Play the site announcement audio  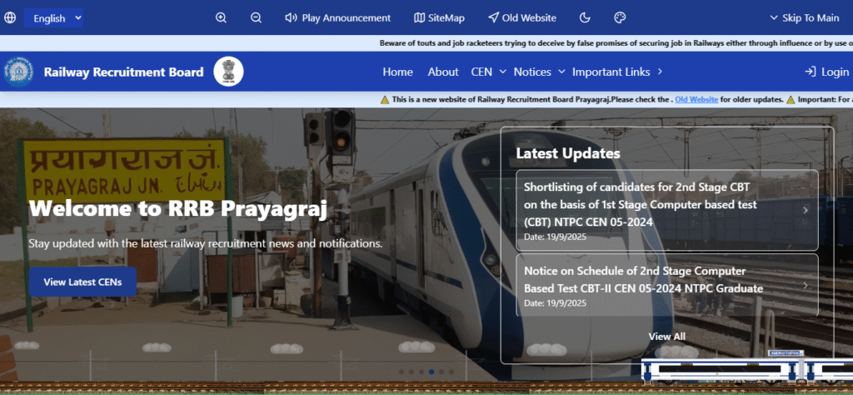coord(338,18)
